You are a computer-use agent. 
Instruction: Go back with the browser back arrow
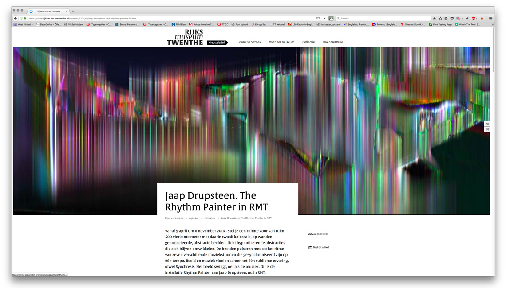click(15, 18)
